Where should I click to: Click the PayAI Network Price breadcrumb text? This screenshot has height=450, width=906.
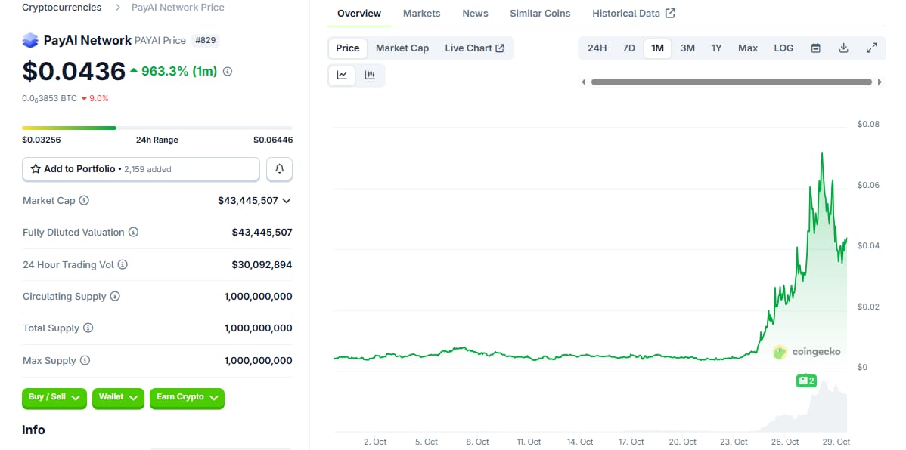click(178, 8)
